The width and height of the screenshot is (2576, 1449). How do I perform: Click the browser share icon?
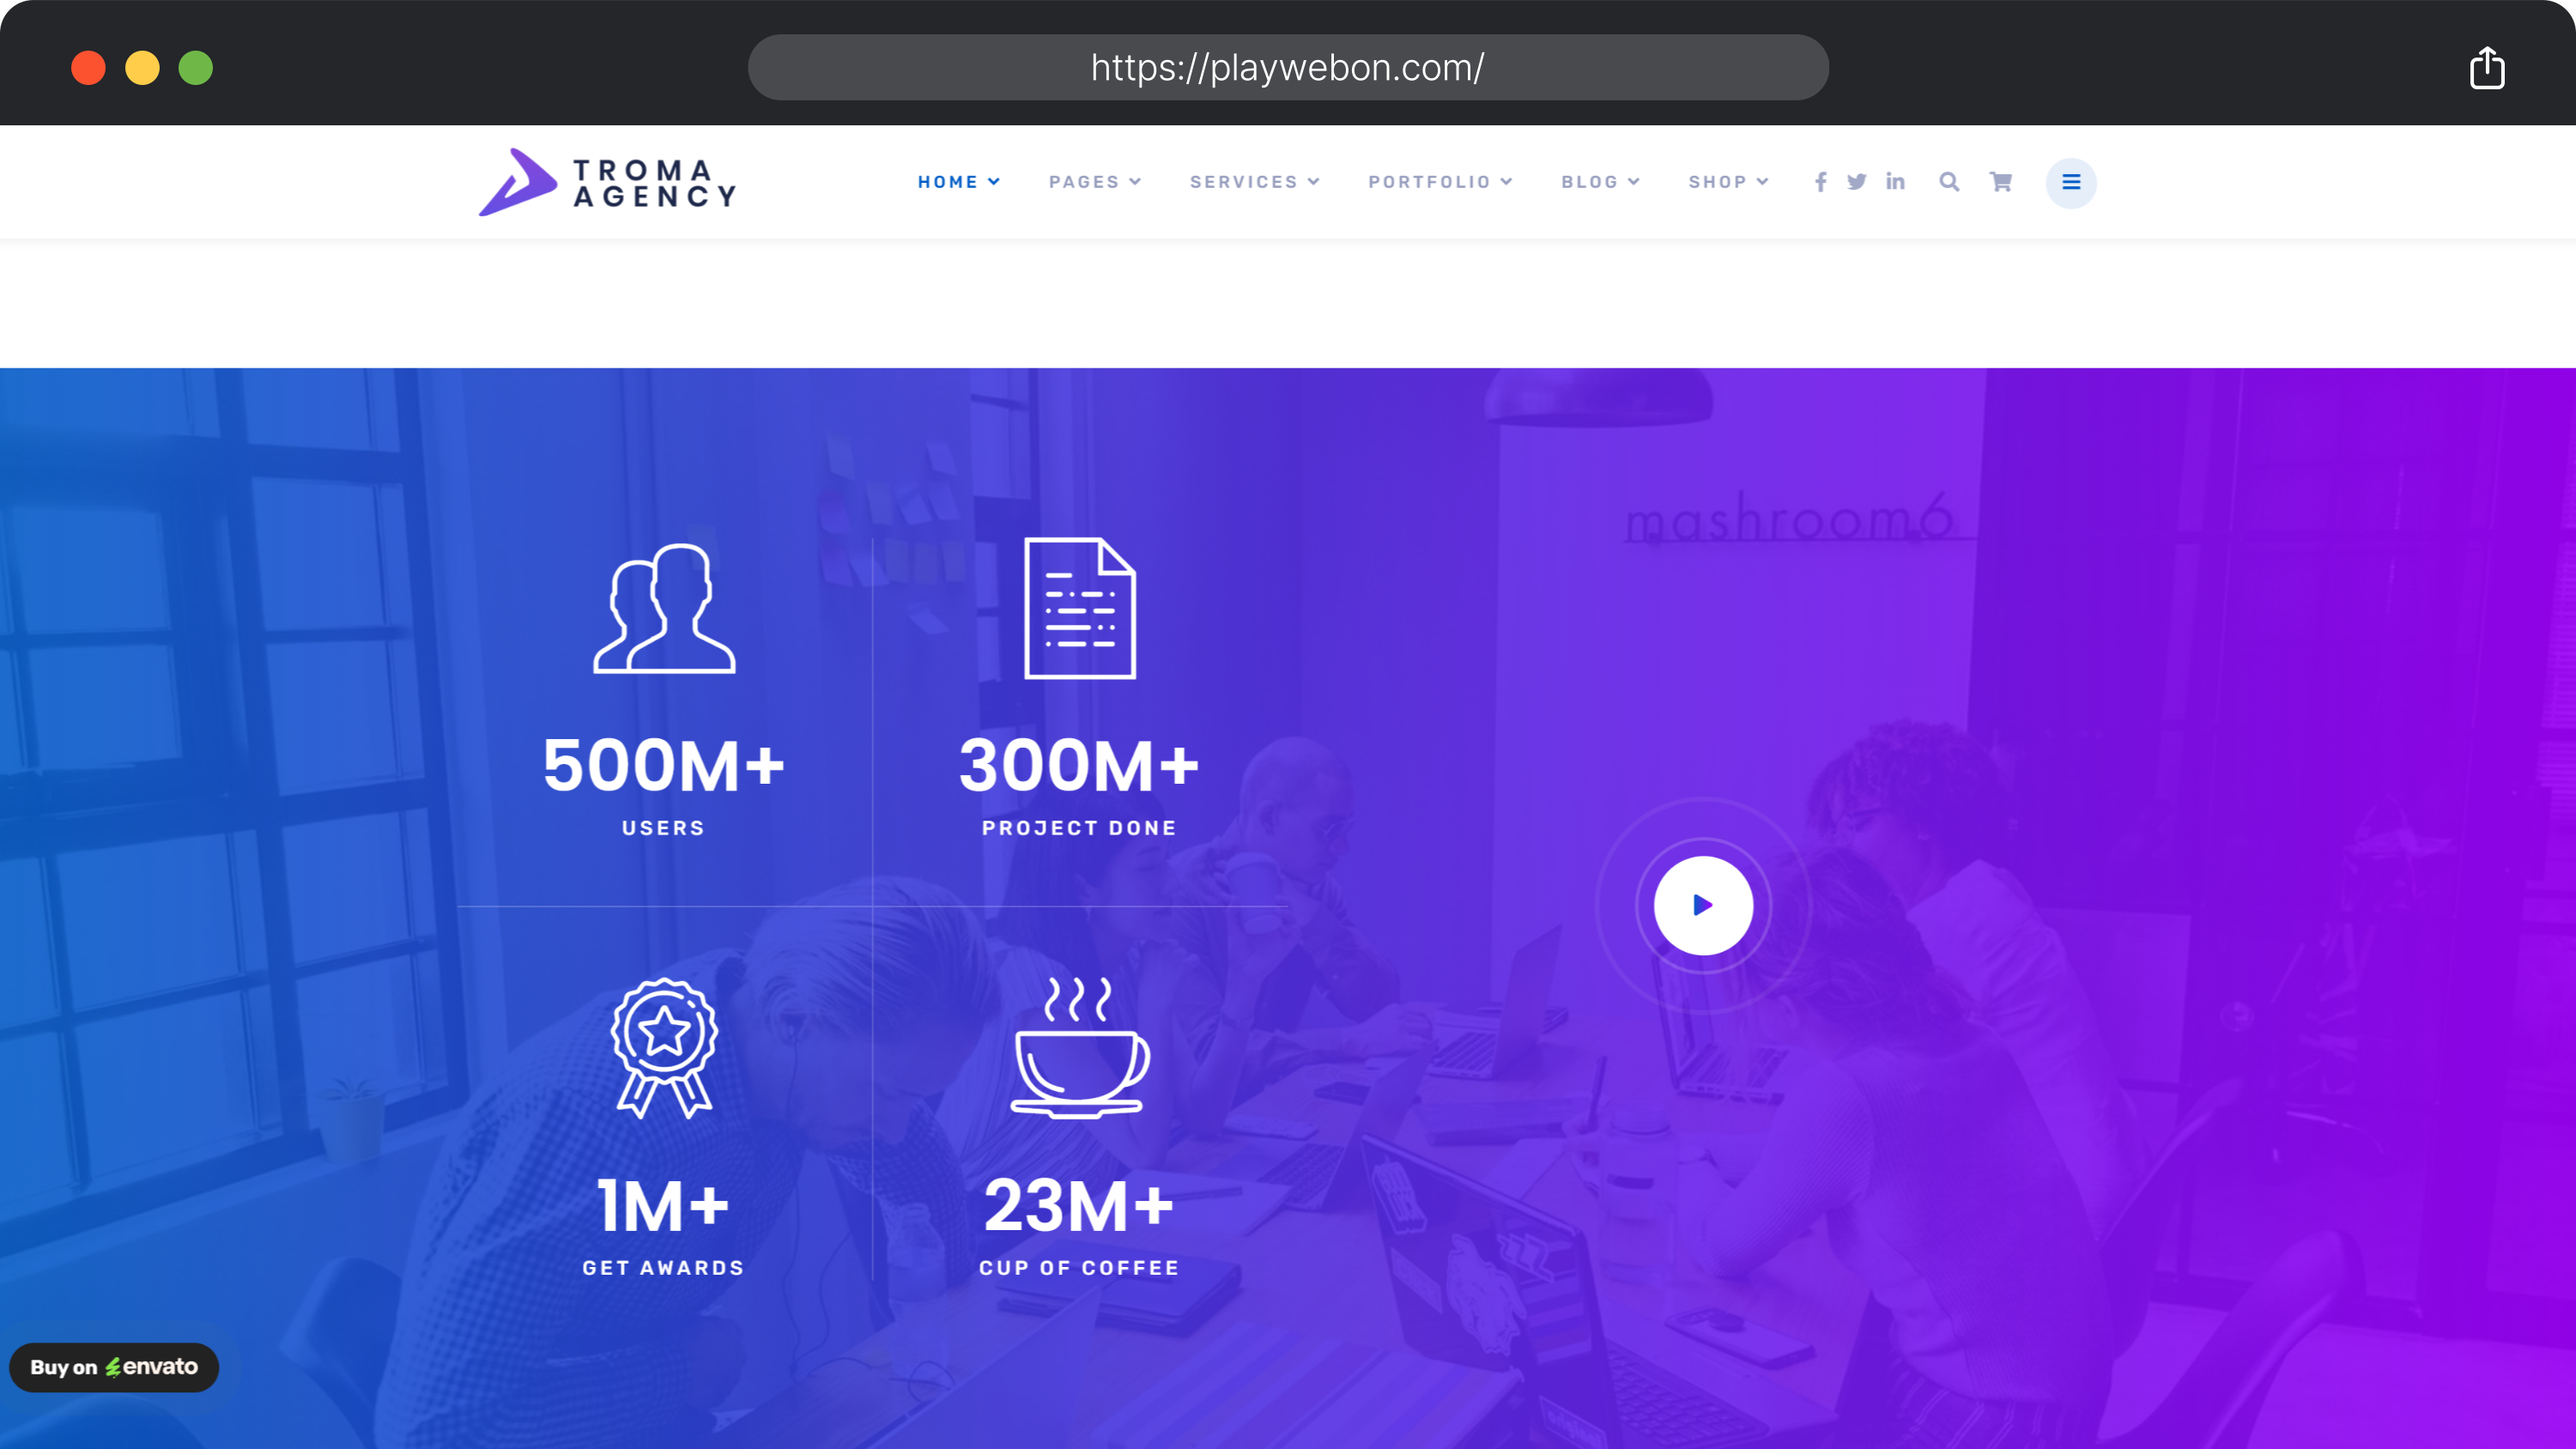(x=2487, y=67)
